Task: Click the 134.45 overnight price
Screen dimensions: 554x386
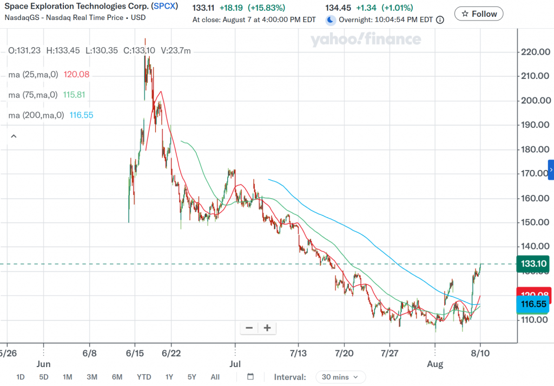Action: coord(338,8)
